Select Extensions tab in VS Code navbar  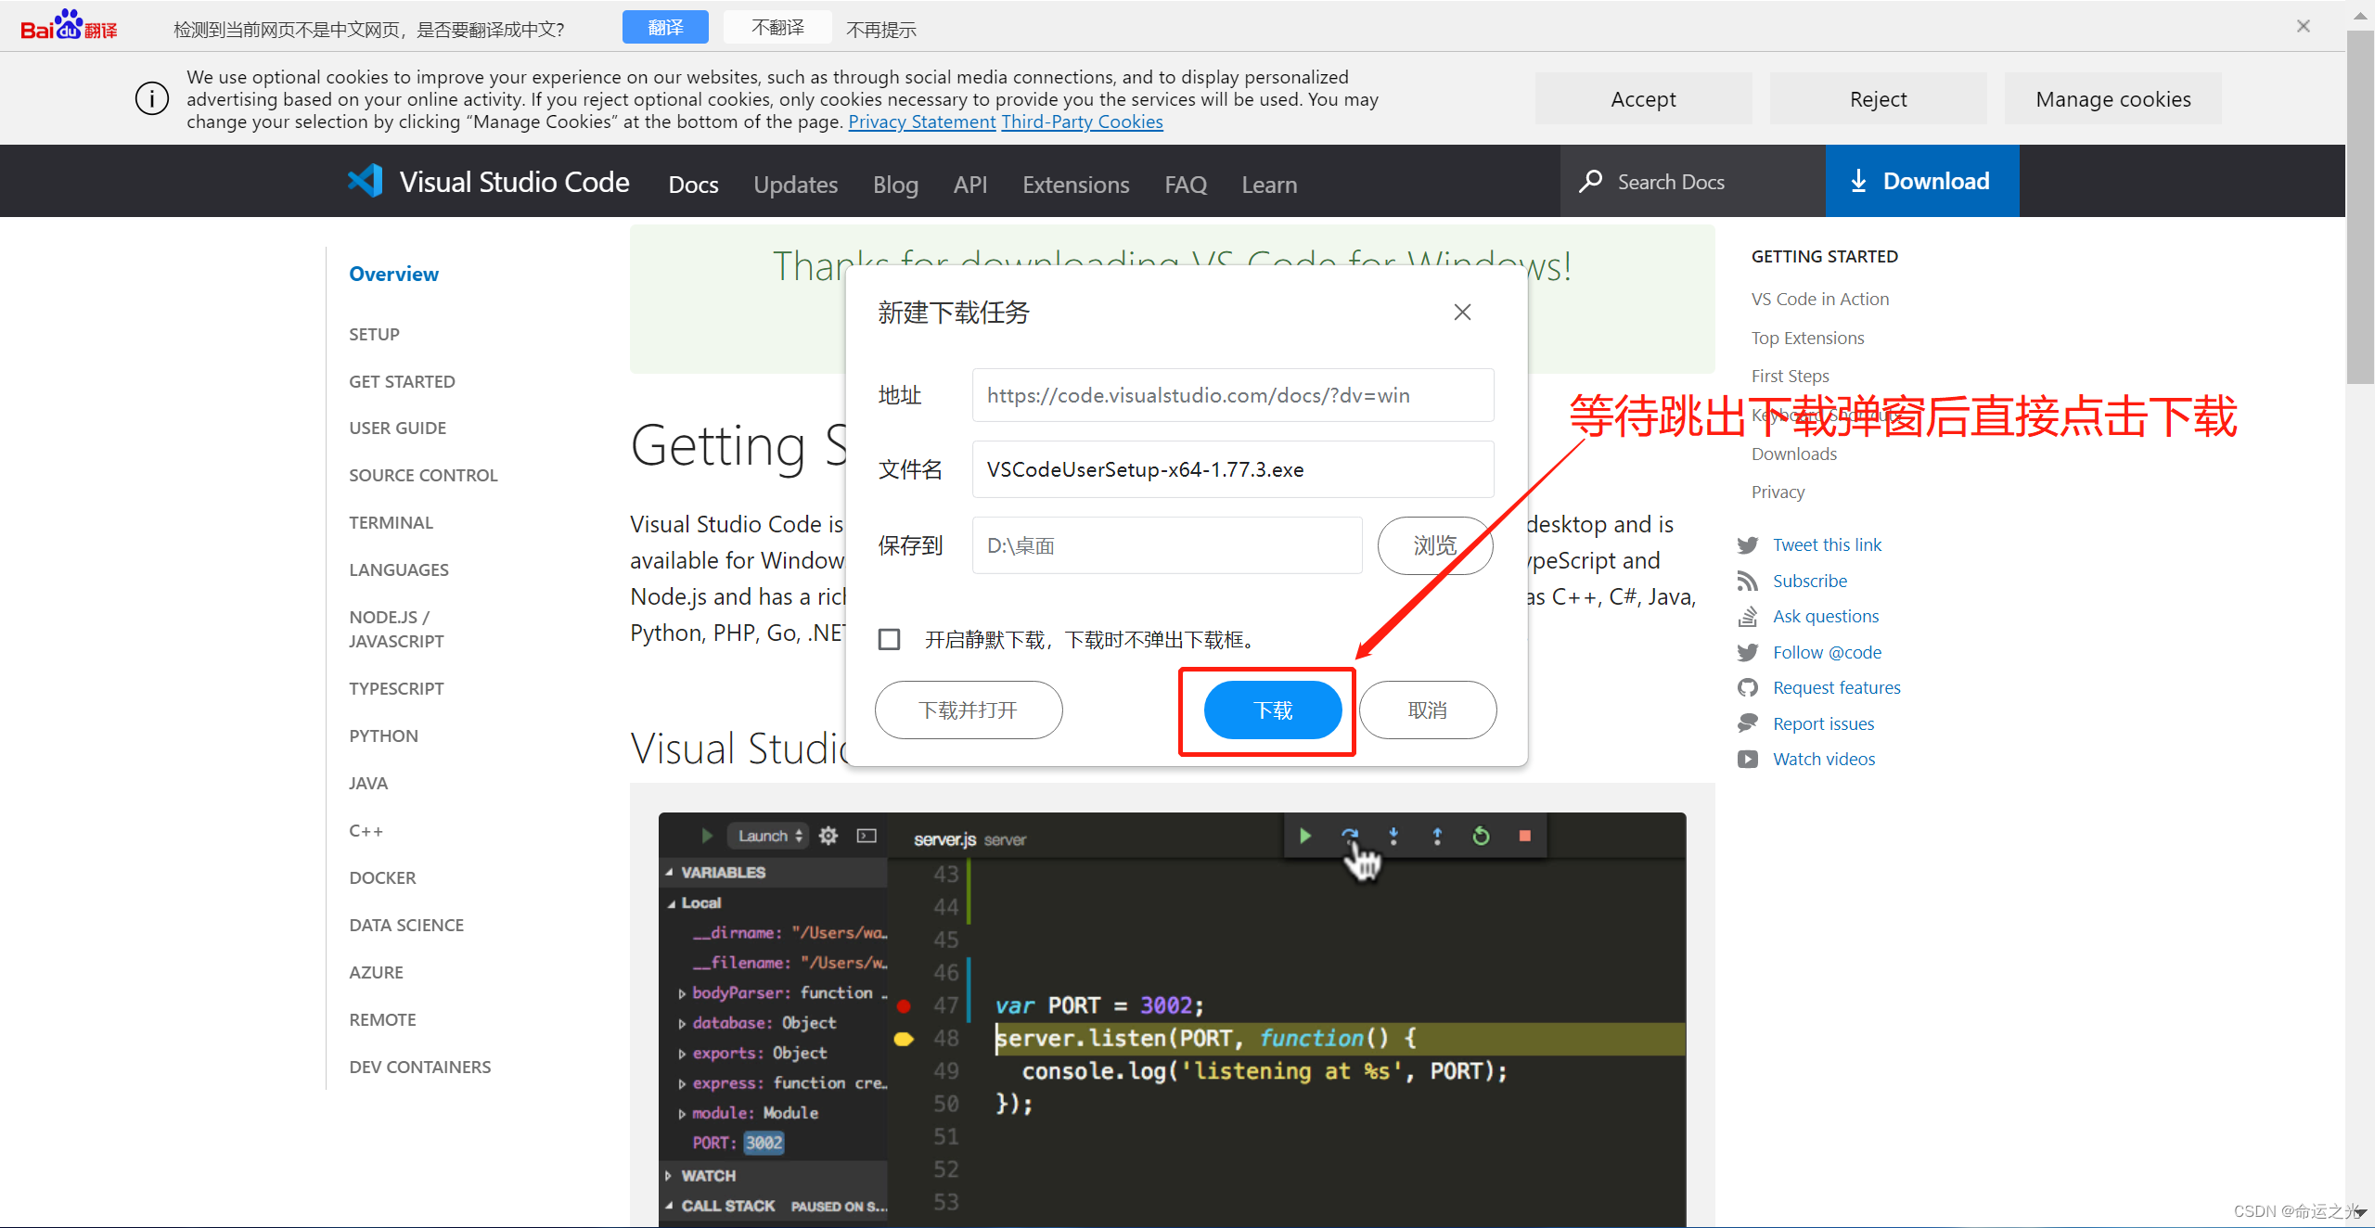pos(1074,184)
